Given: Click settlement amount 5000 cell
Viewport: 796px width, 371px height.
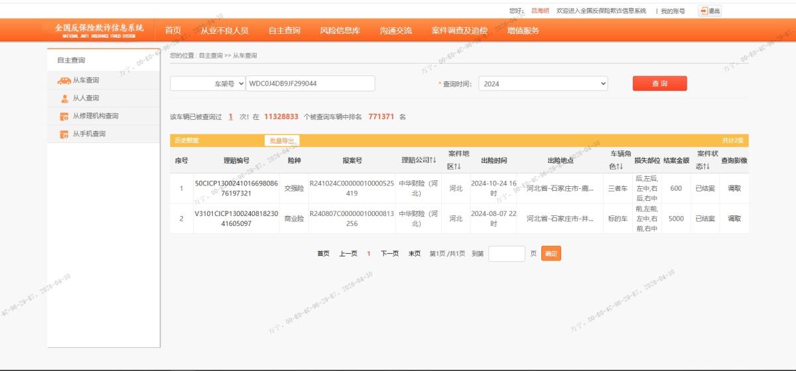Looking at the screenshot, I should pyautogui.click(x=676, y=219).
